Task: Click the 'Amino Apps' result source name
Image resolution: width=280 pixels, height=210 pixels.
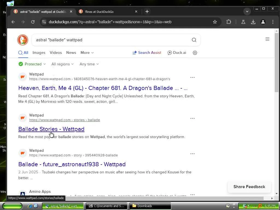Action: 40,191
